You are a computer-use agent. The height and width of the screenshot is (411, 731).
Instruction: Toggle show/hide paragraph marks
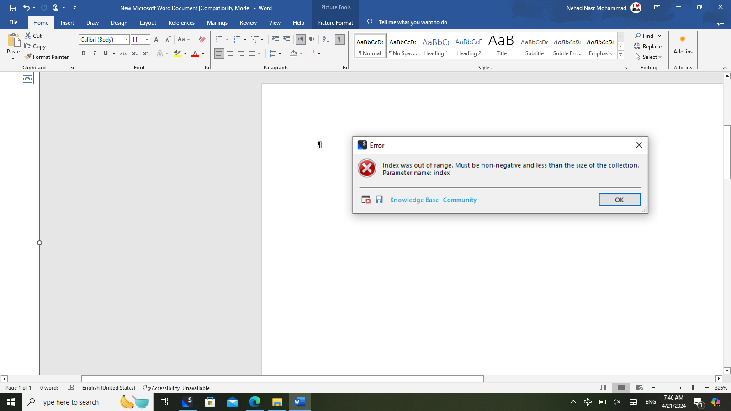340,40
